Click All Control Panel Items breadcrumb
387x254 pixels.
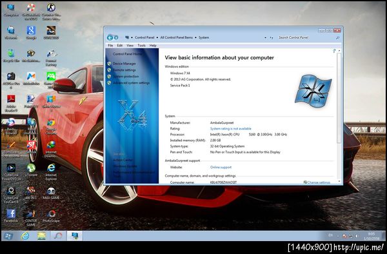click(176, 37)
